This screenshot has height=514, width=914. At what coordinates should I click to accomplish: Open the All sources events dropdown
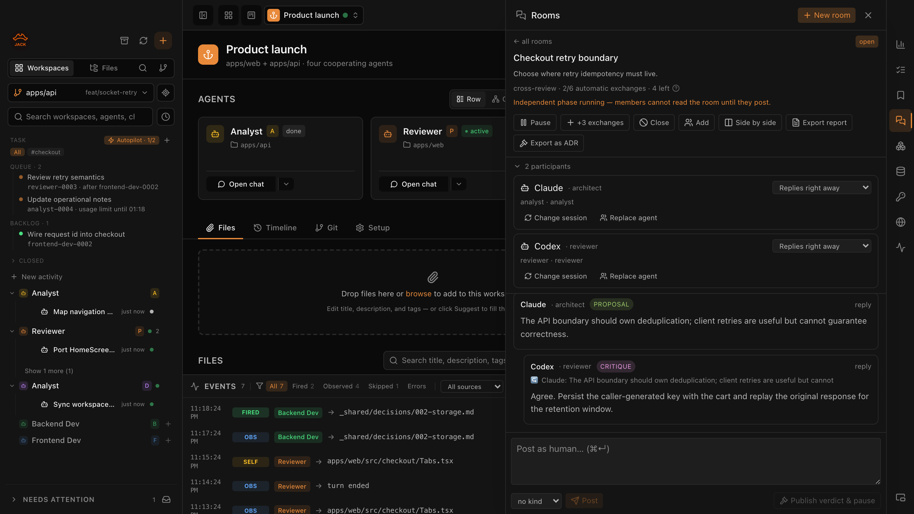[472, 387]
